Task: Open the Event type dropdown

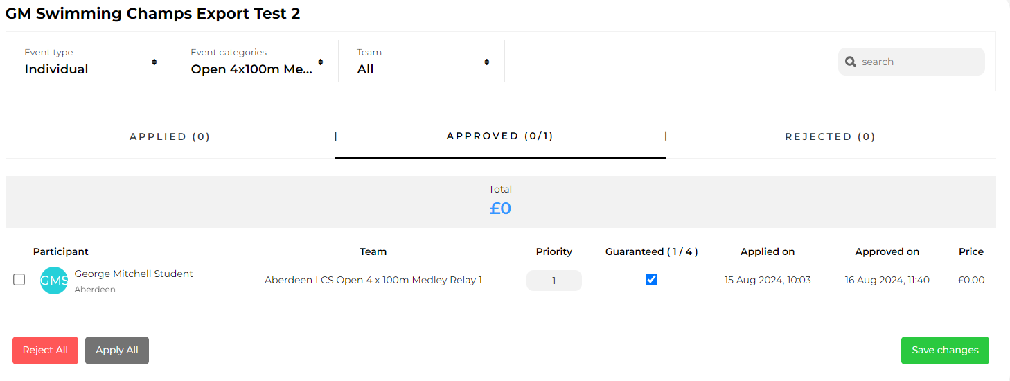Action: (90, 62)
